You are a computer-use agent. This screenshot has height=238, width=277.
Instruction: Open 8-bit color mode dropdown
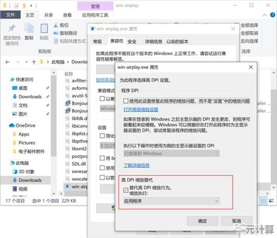tap(108, 145)
